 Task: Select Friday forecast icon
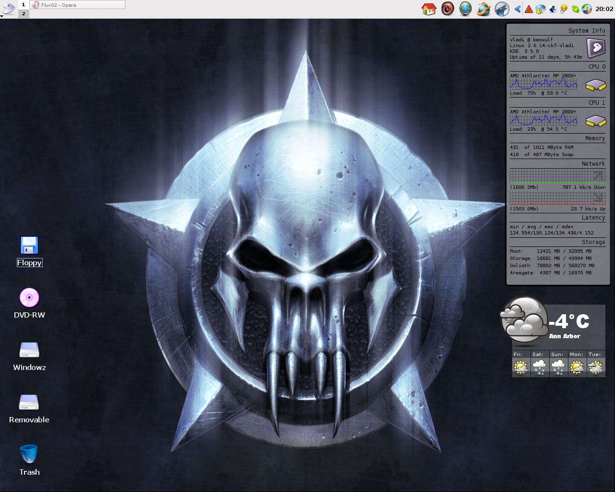[x=521, y=368]
